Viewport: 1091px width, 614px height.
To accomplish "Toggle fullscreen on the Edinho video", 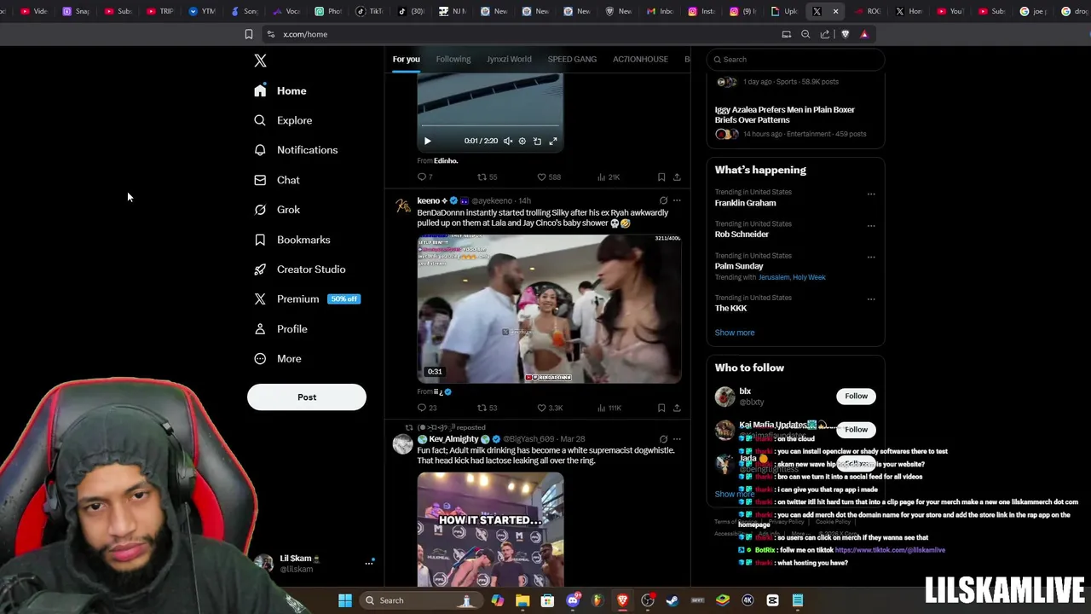I will (x=552, y=141).
